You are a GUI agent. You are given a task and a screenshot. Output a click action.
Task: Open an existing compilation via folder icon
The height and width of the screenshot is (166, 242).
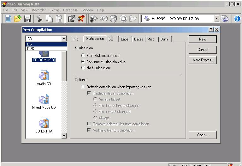(x=18, y=19)
